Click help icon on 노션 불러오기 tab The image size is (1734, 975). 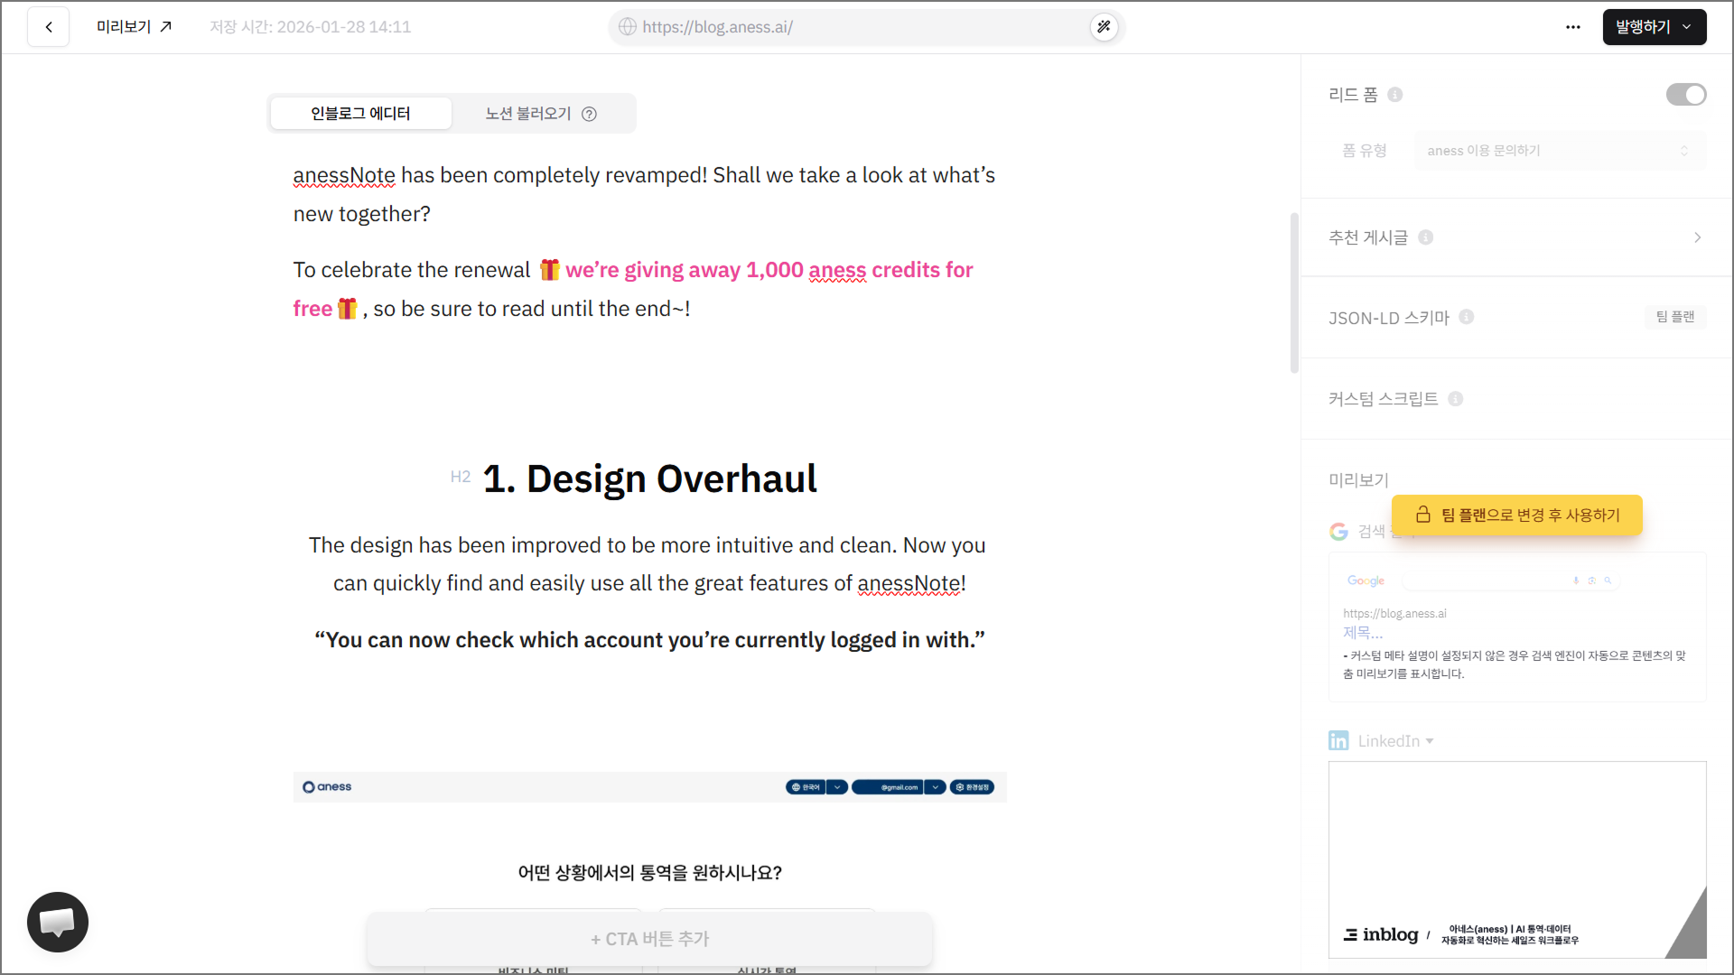(x=589, y=114)
